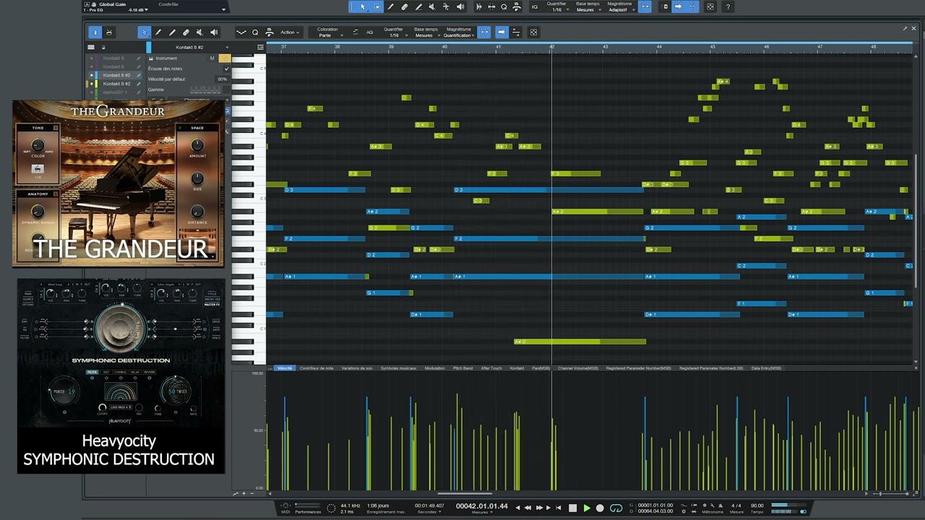
Task: Click the horizontal scrollbar below velocity lane
Action: [x=465, y=494]
